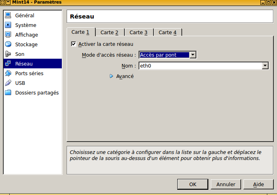Switch to Carte 2 tab
Viewport: 277px width, 195px height.
click(x=109, y=33)
